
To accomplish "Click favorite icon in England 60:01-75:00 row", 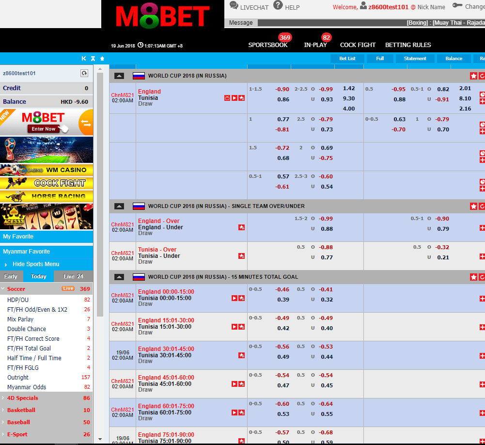I will [242, 413].
